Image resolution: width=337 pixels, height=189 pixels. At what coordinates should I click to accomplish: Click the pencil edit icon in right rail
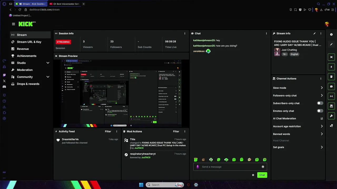click(x=331, y=44)
